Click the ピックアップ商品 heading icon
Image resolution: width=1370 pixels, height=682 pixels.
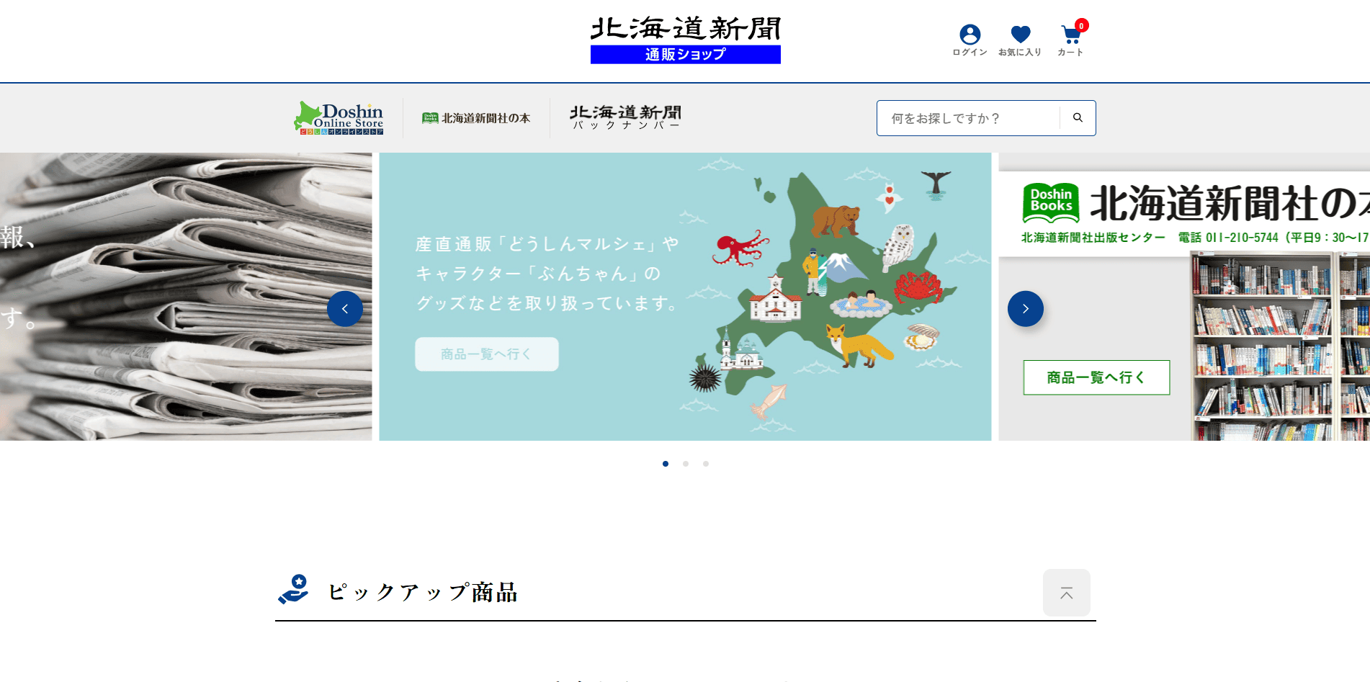pyautogui.click(x=294, y=590)
